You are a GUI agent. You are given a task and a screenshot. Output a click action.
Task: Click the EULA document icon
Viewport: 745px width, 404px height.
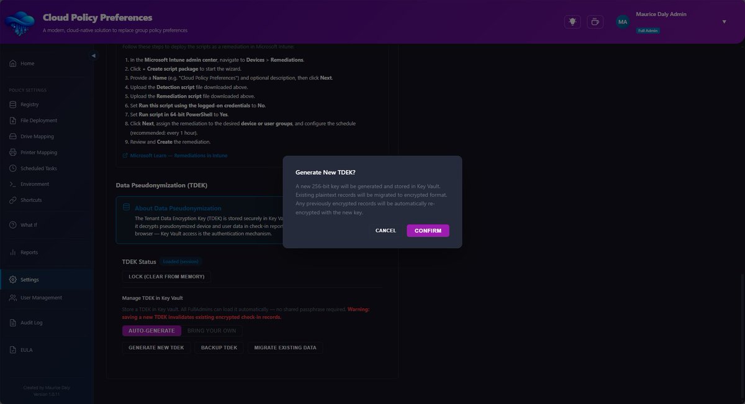point(13,350)
